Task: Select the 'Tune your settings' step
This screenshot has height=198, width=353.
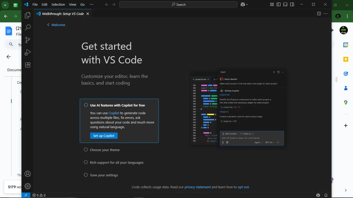Action: click(x=104, y=175)
